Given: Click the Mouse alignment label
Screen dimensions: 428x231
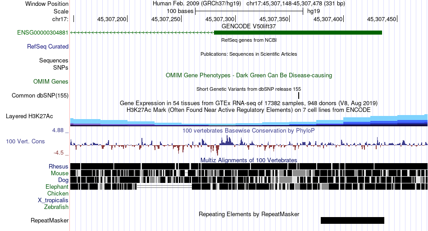Looking at the screenshot, I should [59, 173].
